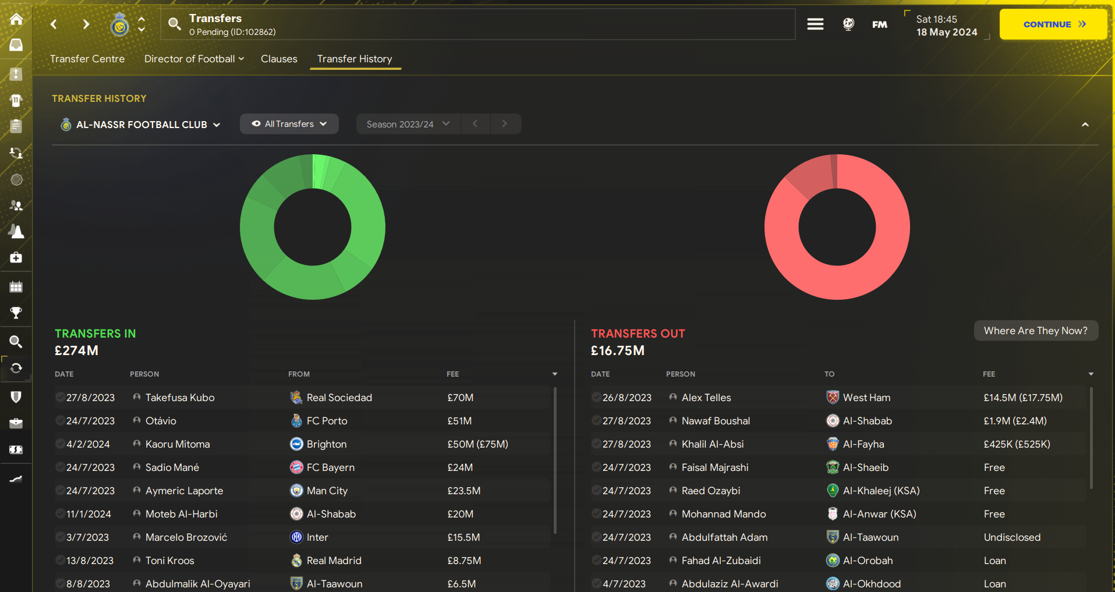Sort Transfers In by DATE column header

pyautogui.click(x=64, y=374)
